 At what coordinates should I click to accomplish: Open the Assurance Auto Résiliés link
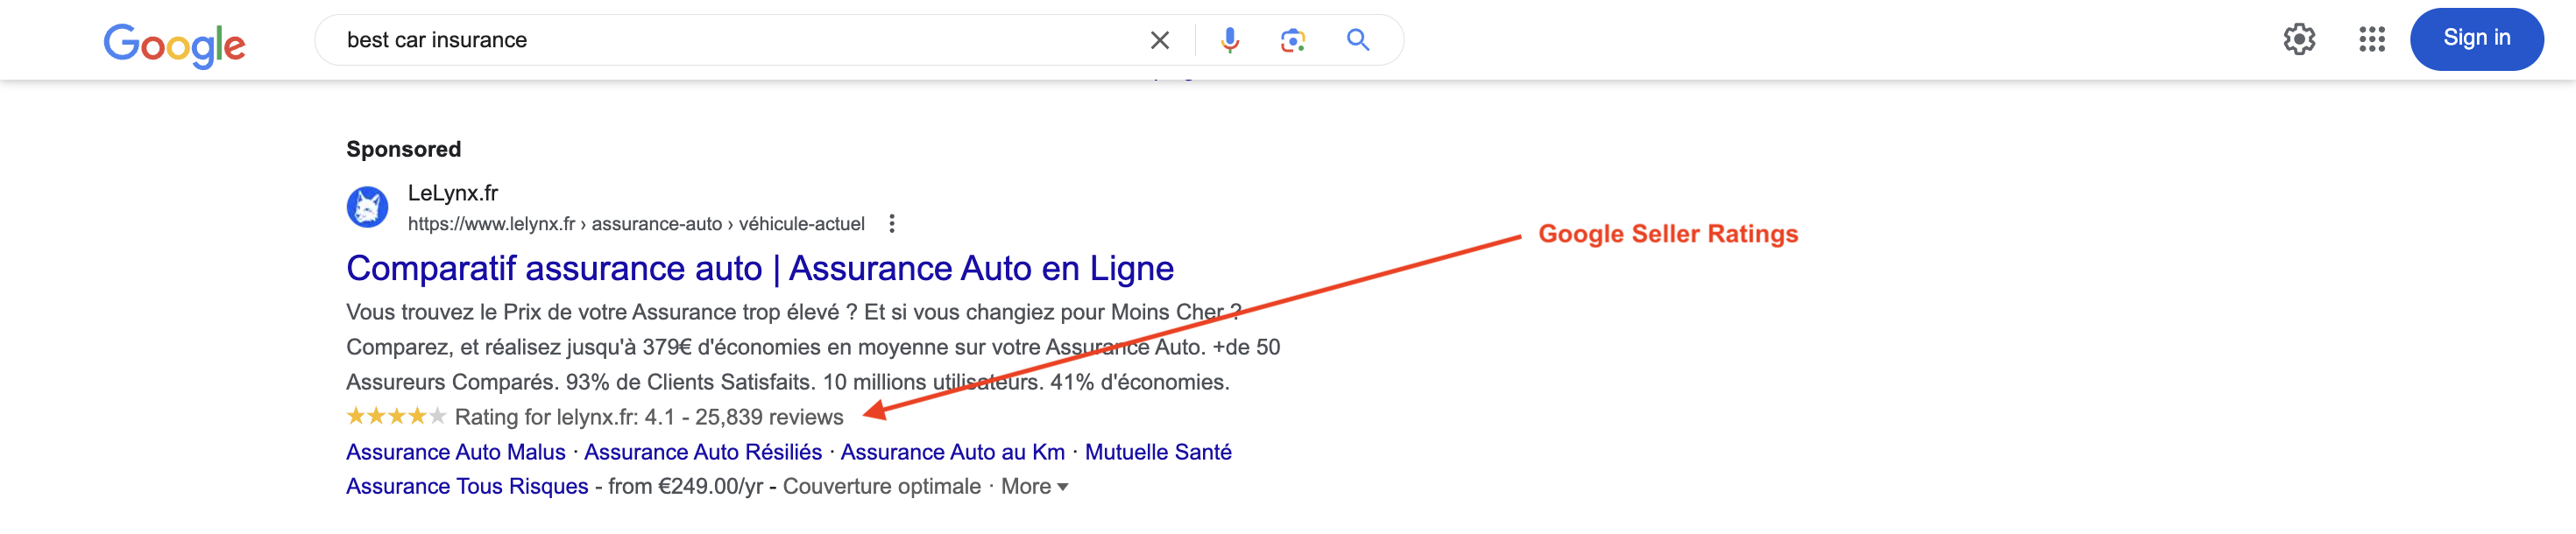coord(703,452)
